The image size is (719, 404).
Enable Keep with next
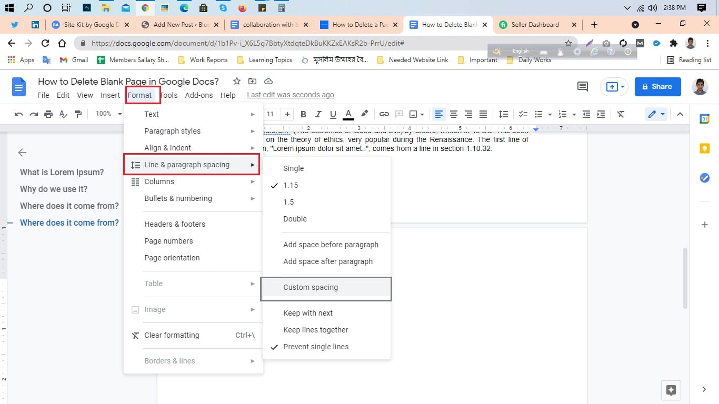pyautogui.click(x=308, y=313)
